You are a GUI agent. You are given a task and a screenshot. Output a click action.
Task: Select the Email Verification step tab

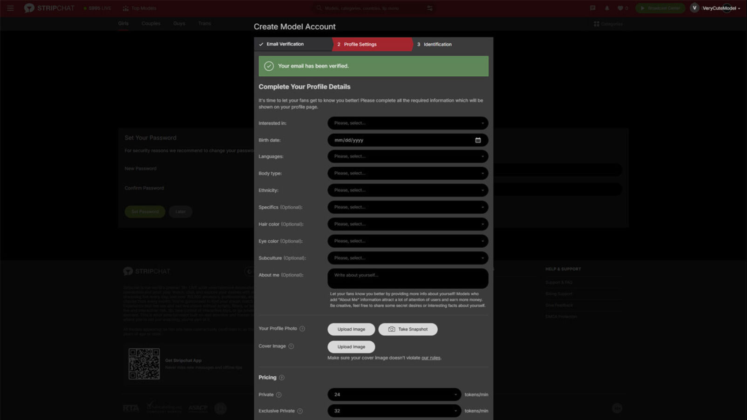(x=285, y=44)
